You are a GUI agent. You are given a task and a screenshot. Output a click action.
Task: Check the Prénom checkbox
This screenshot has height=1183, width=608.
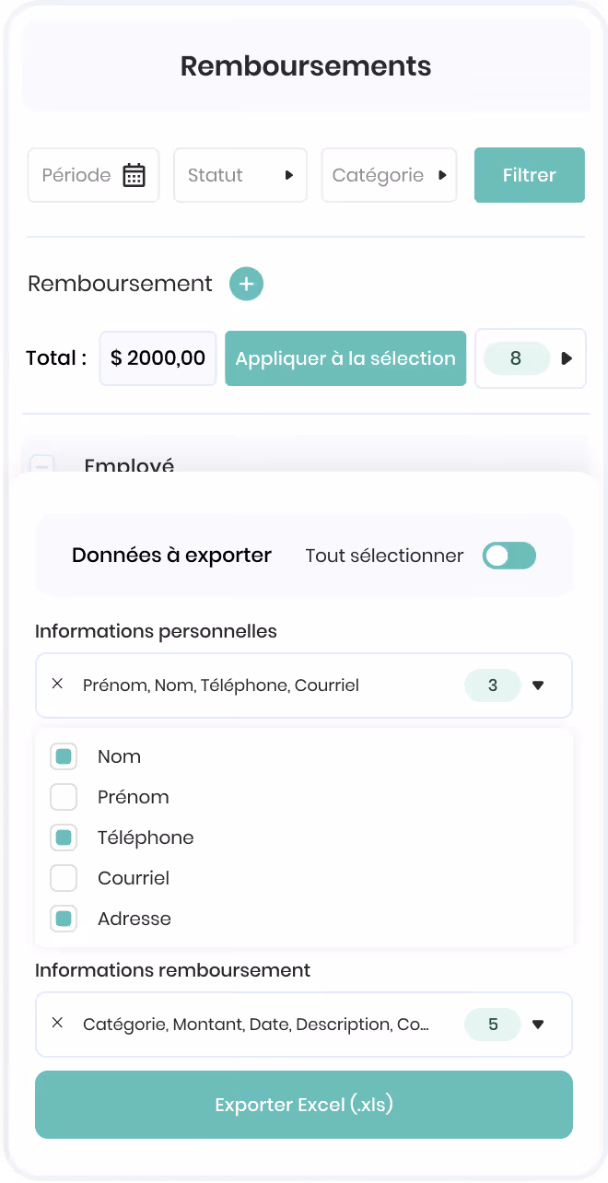[x=64, y=797]
